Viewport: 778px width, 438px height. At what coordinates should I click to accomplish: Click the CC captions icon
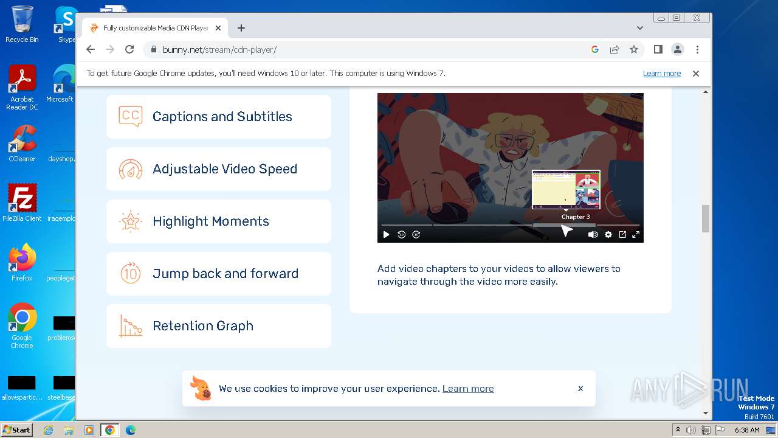coord(131,116)
